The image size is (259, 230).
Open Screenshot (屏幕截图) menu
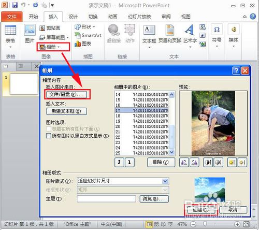click(x=54, y=37)
